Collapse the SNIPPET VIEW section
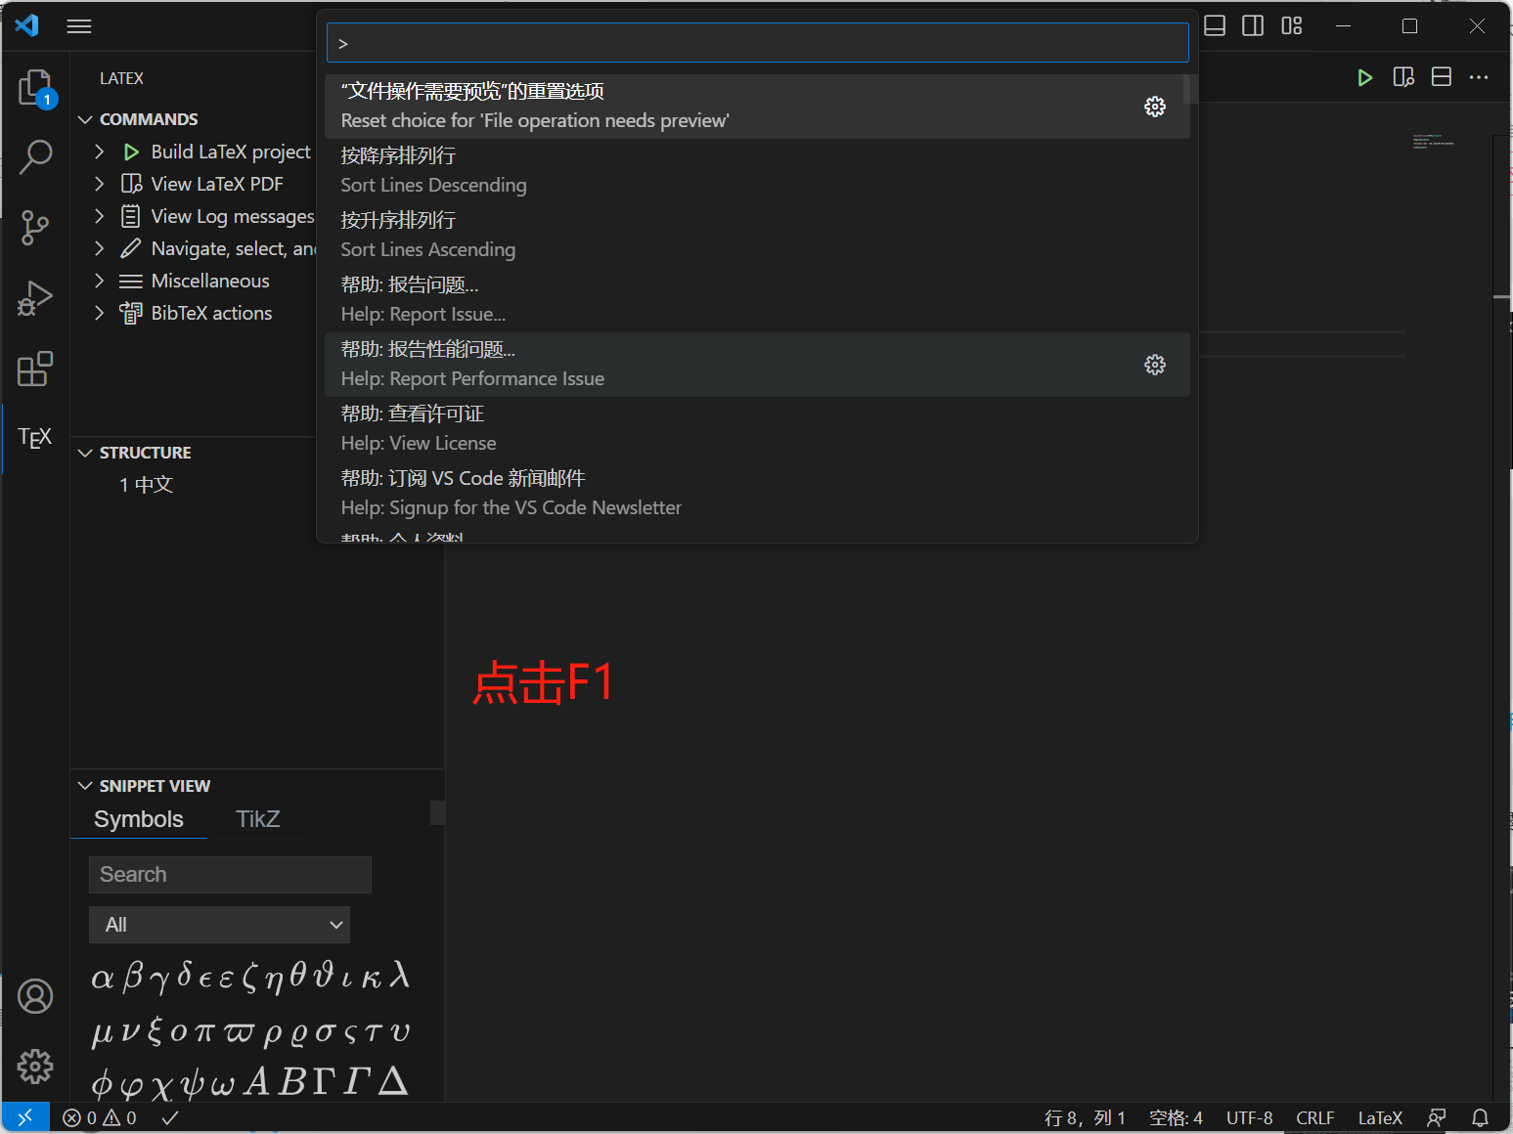 pos(85,786)
